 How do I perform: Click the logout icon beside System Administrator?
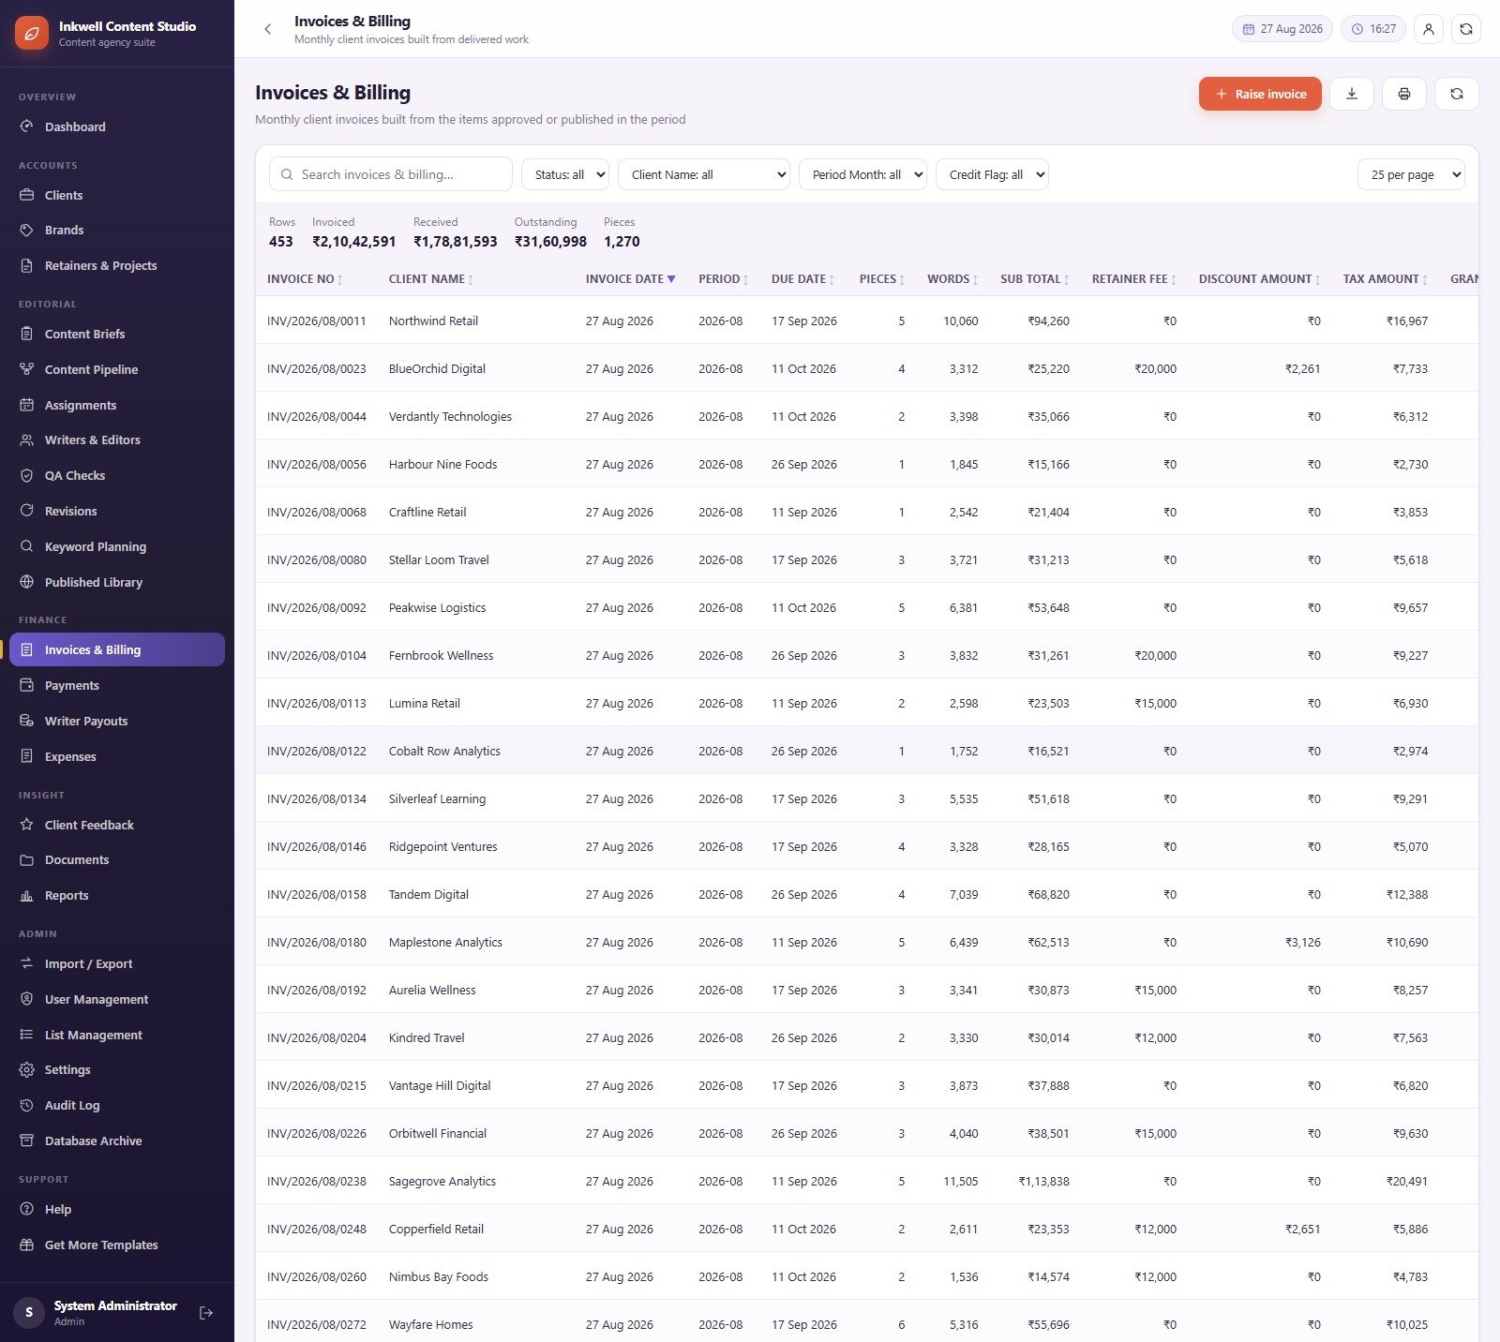click(206, 1313)
